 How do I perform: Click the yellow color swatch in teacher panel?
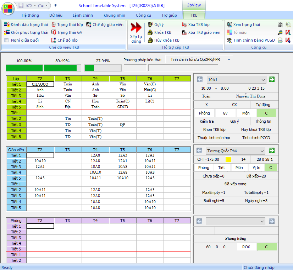click(228, 159)
